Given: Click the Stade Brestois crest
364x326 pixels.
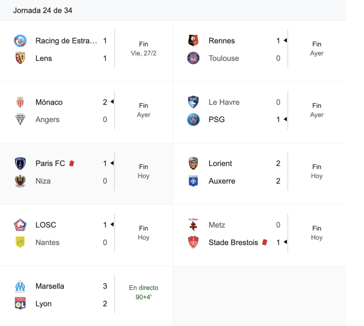Looking at the screenshot, I should 193,242.
